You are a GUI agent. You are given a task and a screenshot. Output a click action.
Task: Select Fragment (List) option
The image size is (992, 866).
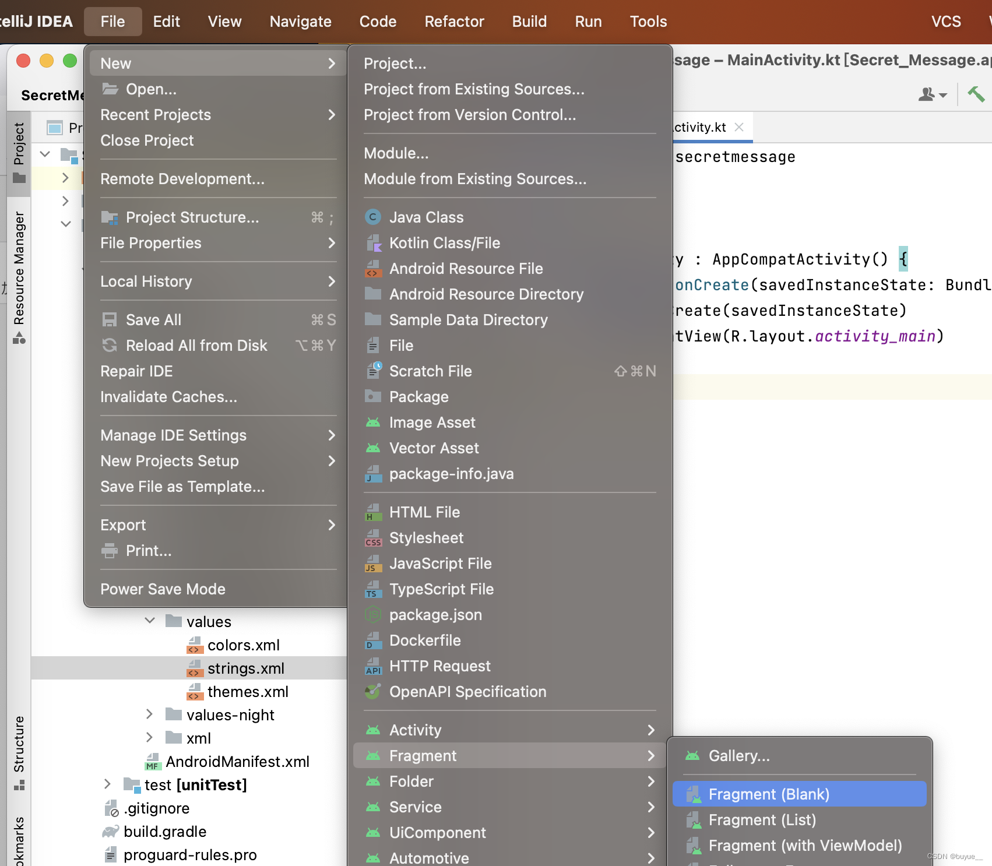click(800, 820)
